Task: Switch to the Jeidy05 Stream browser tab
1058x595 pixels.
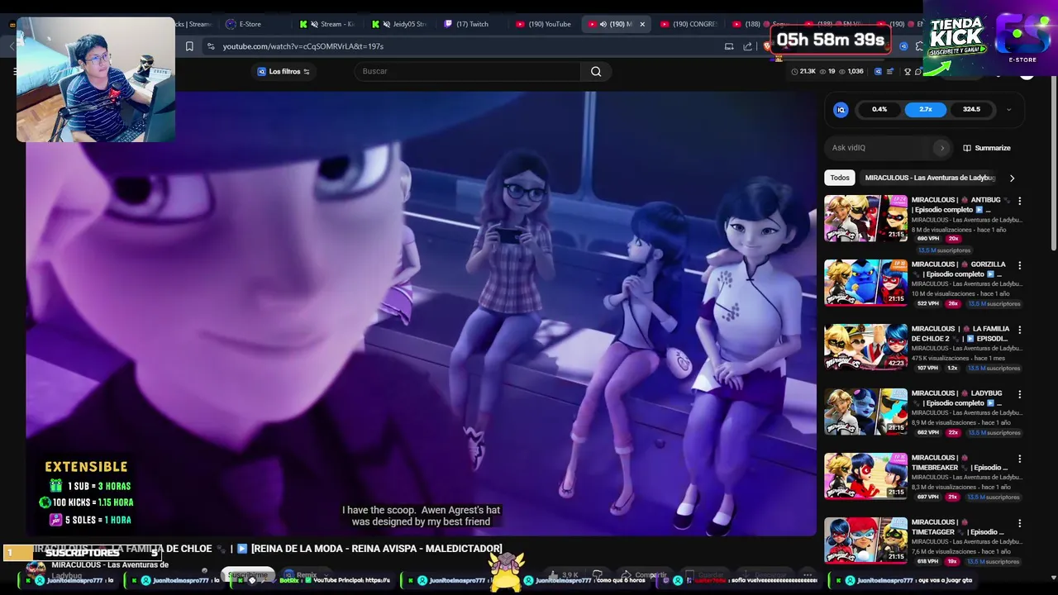Action: [x=401, y=24]
